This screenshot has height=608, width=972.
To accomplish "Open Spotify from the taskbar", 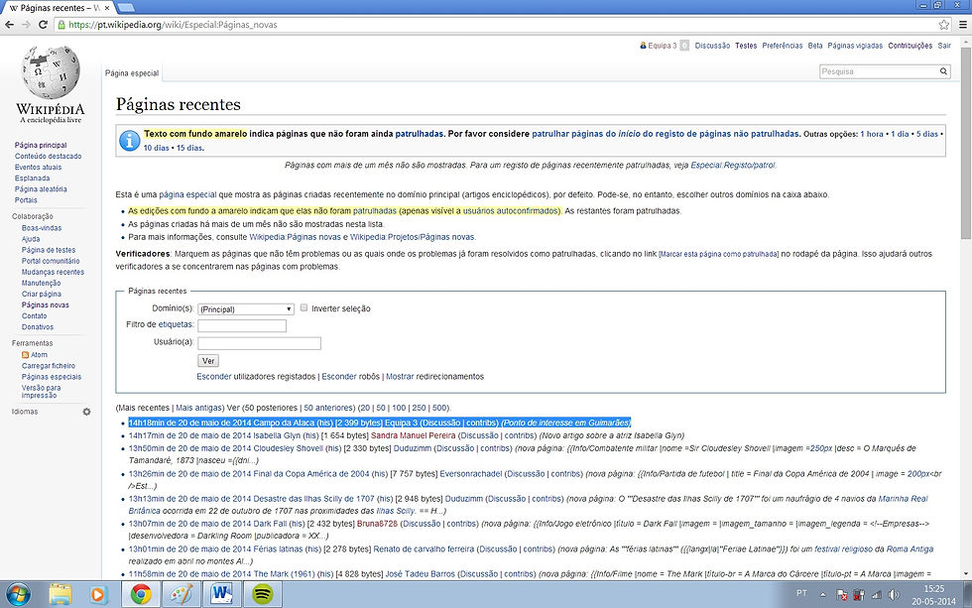I will tap(262, 594).
